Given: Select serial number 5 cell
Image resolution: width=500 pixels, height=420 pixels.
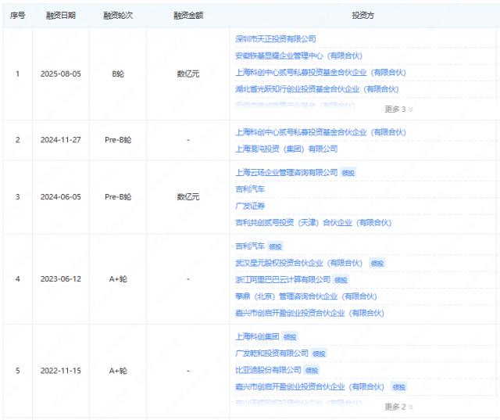Looking at the screenshot, I should [17, 371].
